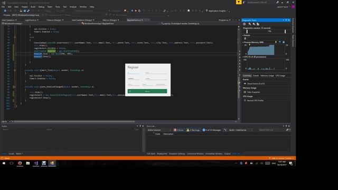Click the Zoom Out icon in Diagnostic Tools

click(x=254, y=24)
